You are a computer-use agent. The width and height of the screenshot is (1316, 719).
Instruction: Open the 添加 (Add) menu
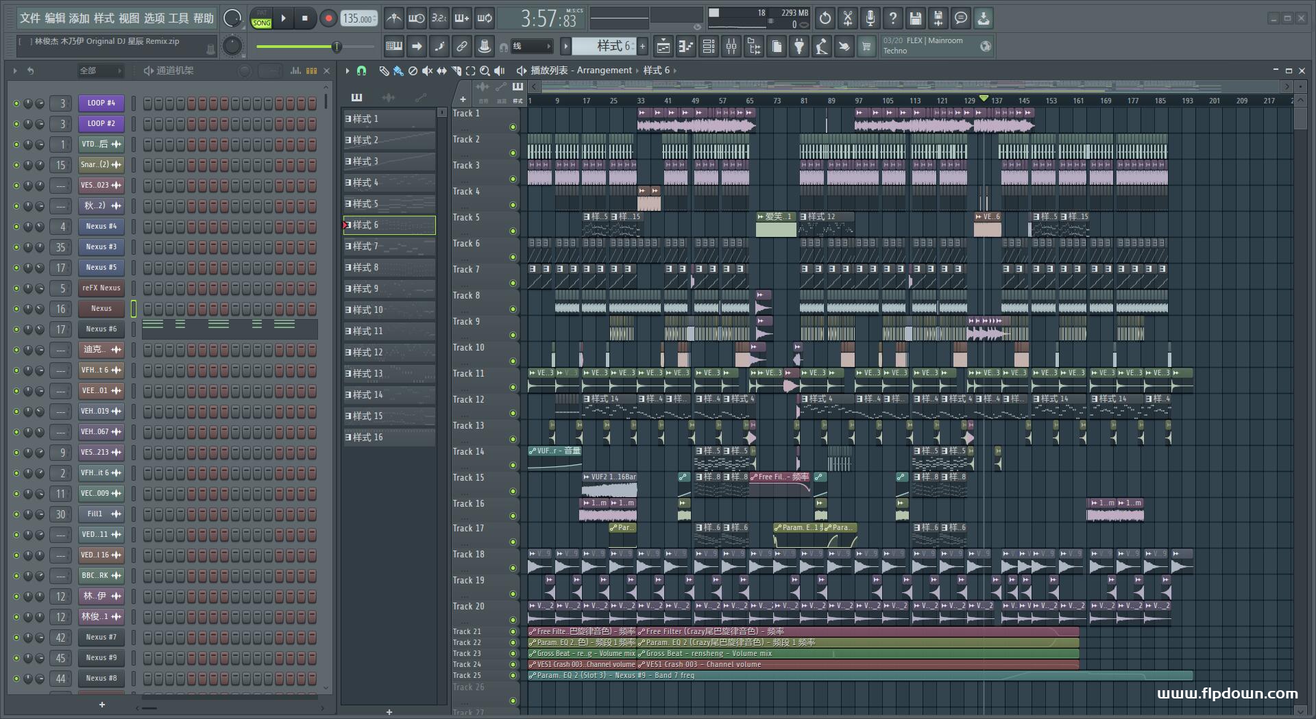tap(80, 18)
